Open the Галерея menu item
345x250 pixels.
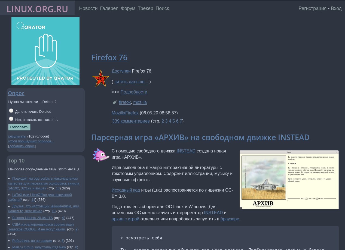pos(109,8)
